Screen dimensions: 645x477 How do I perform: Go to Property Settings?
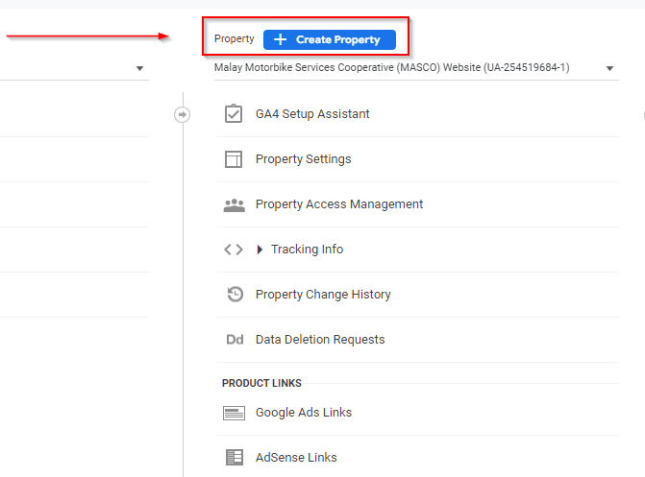pos(303,159)
